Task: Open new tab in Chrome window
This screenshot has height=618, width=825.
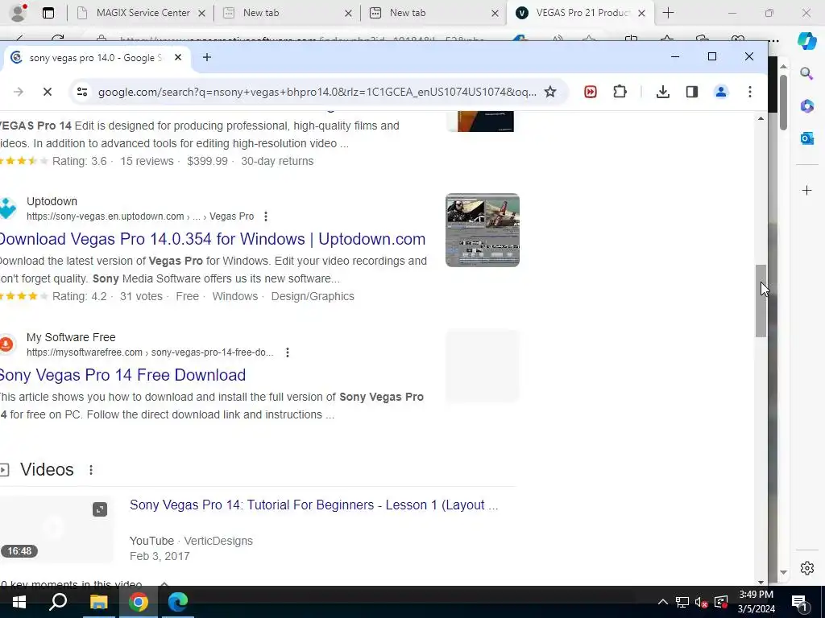Action: coord(207,57)
